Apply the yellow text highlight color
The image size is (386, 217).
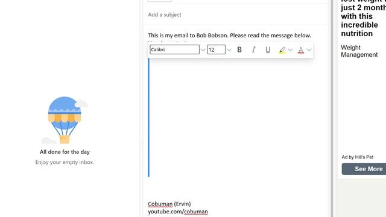click(282, 50)
